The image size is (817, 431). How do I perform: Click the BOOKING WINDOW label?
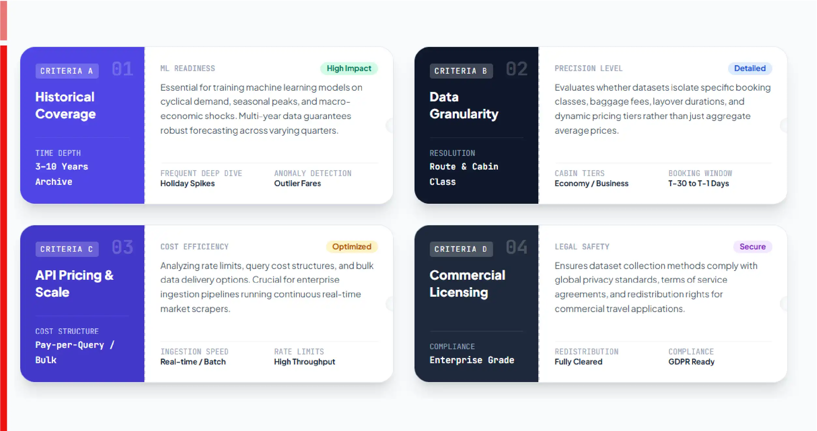pyautogui.click(x=700, y=173)
